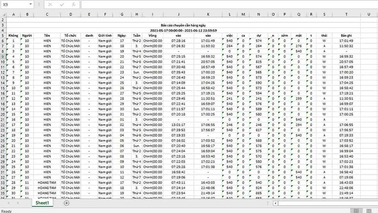The height and width of the screenshot is (213, 378).
Task: Select column U header
Action: click(x=346, y=14)
